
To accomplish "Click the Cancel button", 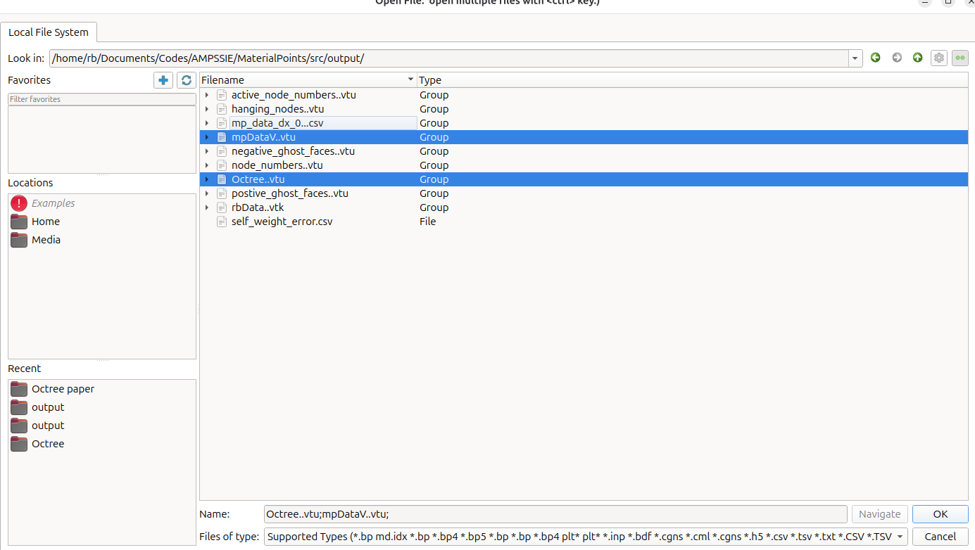I will click(941, 537).
